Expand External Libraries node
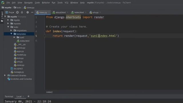The image size is (183, 103). tap(5, 76)
